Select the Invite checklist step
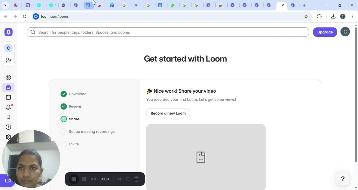Screen dimensions: 358x190 70,144
